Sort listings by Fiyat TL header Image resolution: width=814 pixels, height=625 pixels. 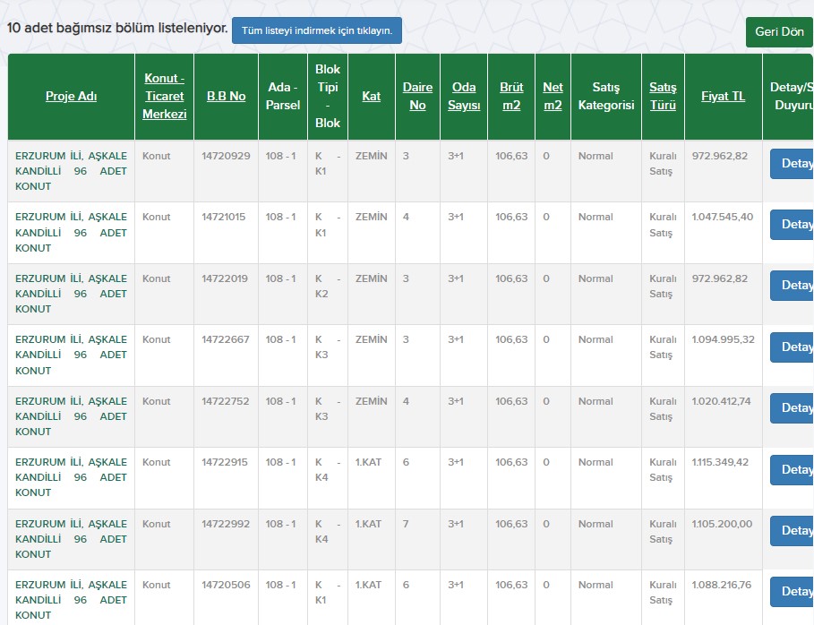(723, 97)
